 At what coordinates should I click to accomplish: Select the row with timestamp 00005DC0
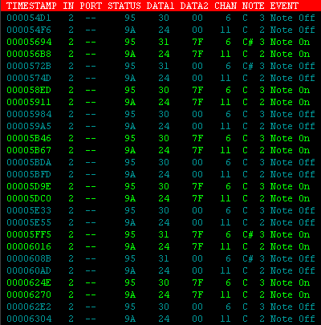pyautogui.click(x=160, y=198)
